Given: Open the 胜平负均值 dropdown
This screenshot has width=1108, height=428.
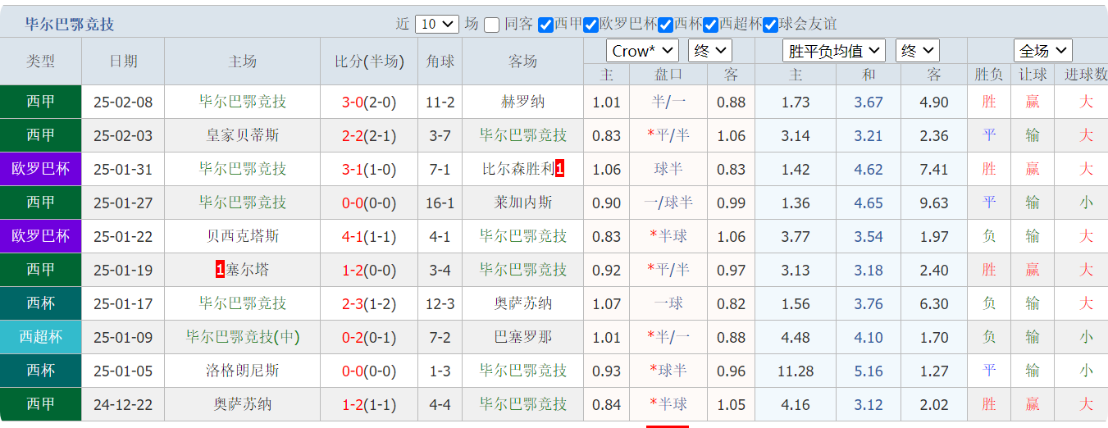Looking at the screenshot, I should coord(833,51).
